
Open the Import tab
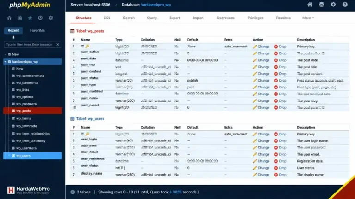point(198,18)
